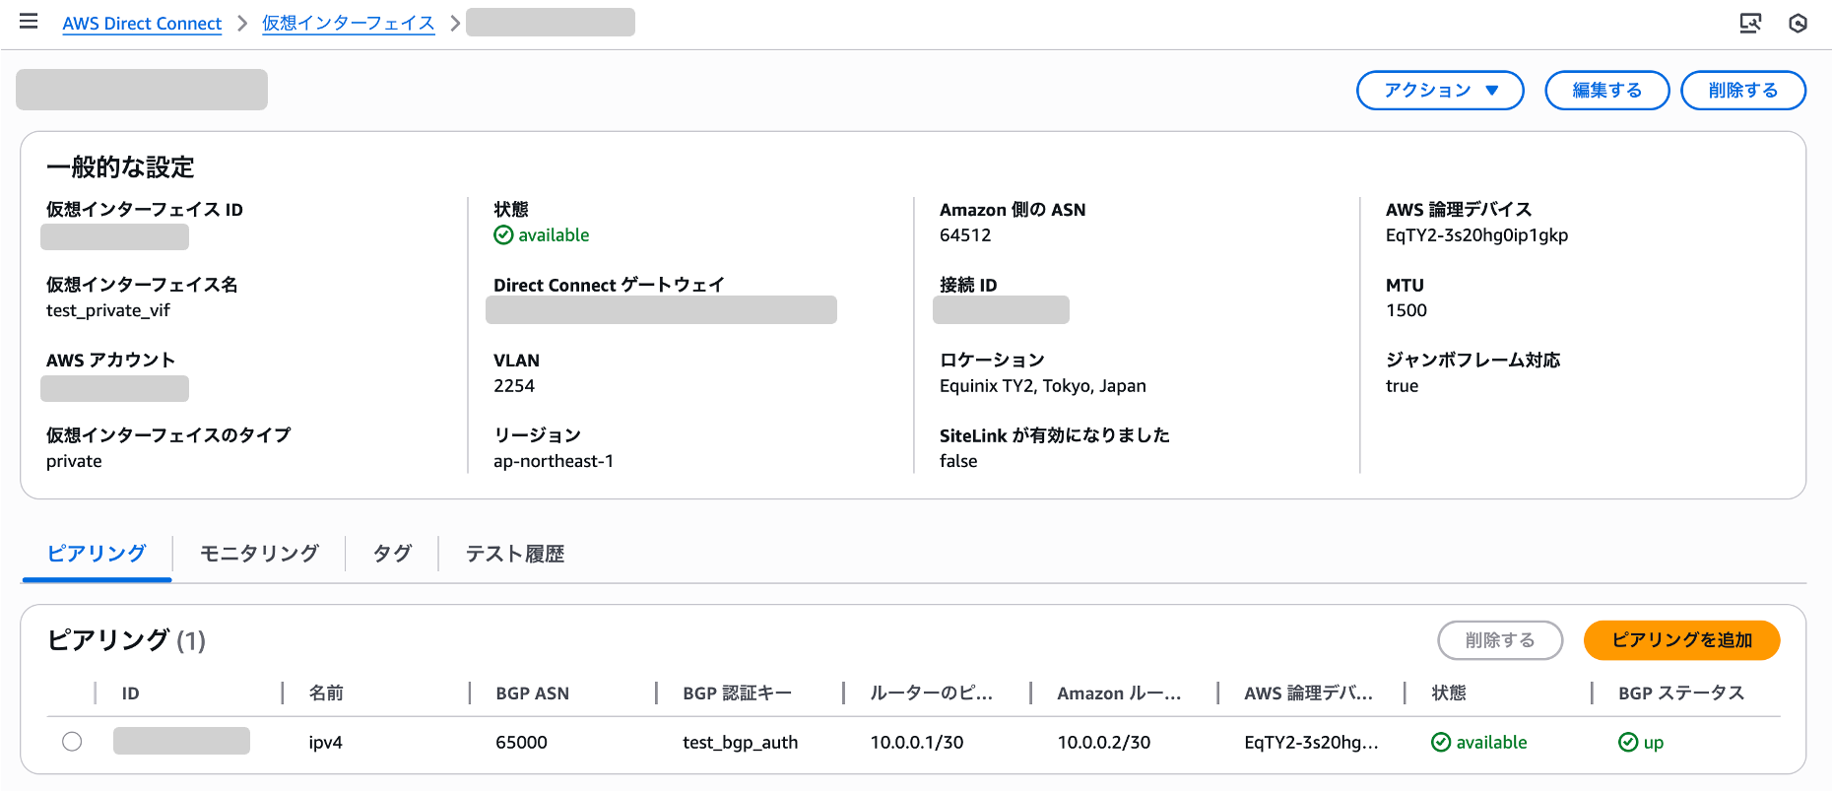The height and width of the screenshot is (792, 1832).
Task: Open the 仮想インターフェイス breadcrumb link
Action: 348,23
